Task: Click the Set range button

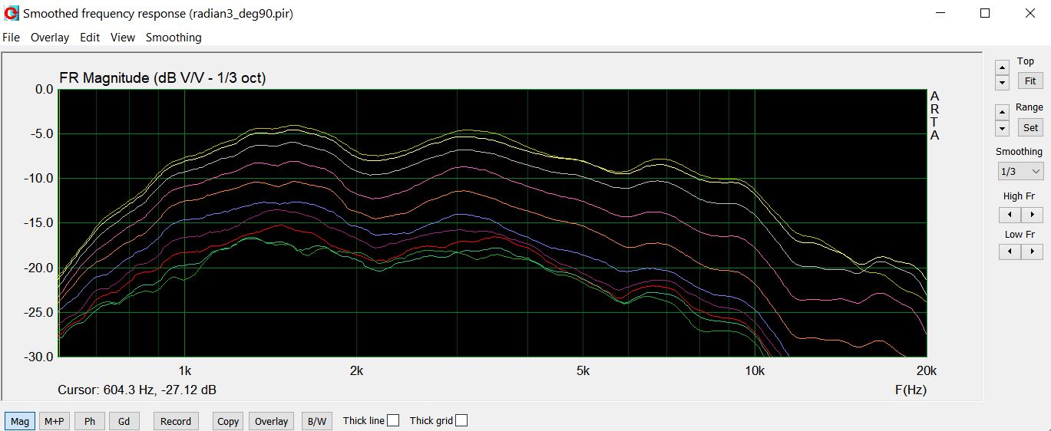Action: click(x=1030, y=127)
